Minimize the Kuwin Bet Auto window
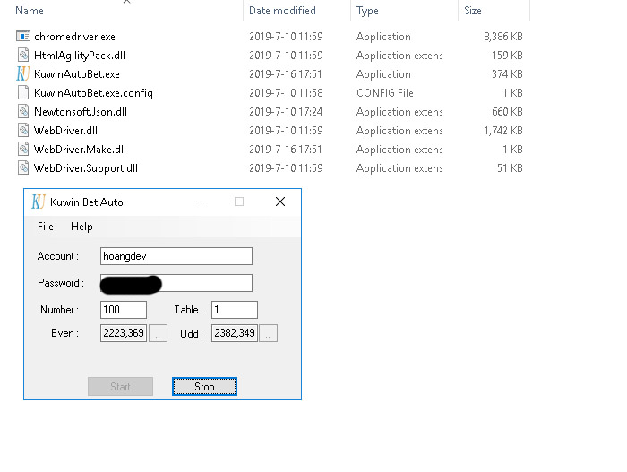The image size is (627, 472). pos(199,202)
